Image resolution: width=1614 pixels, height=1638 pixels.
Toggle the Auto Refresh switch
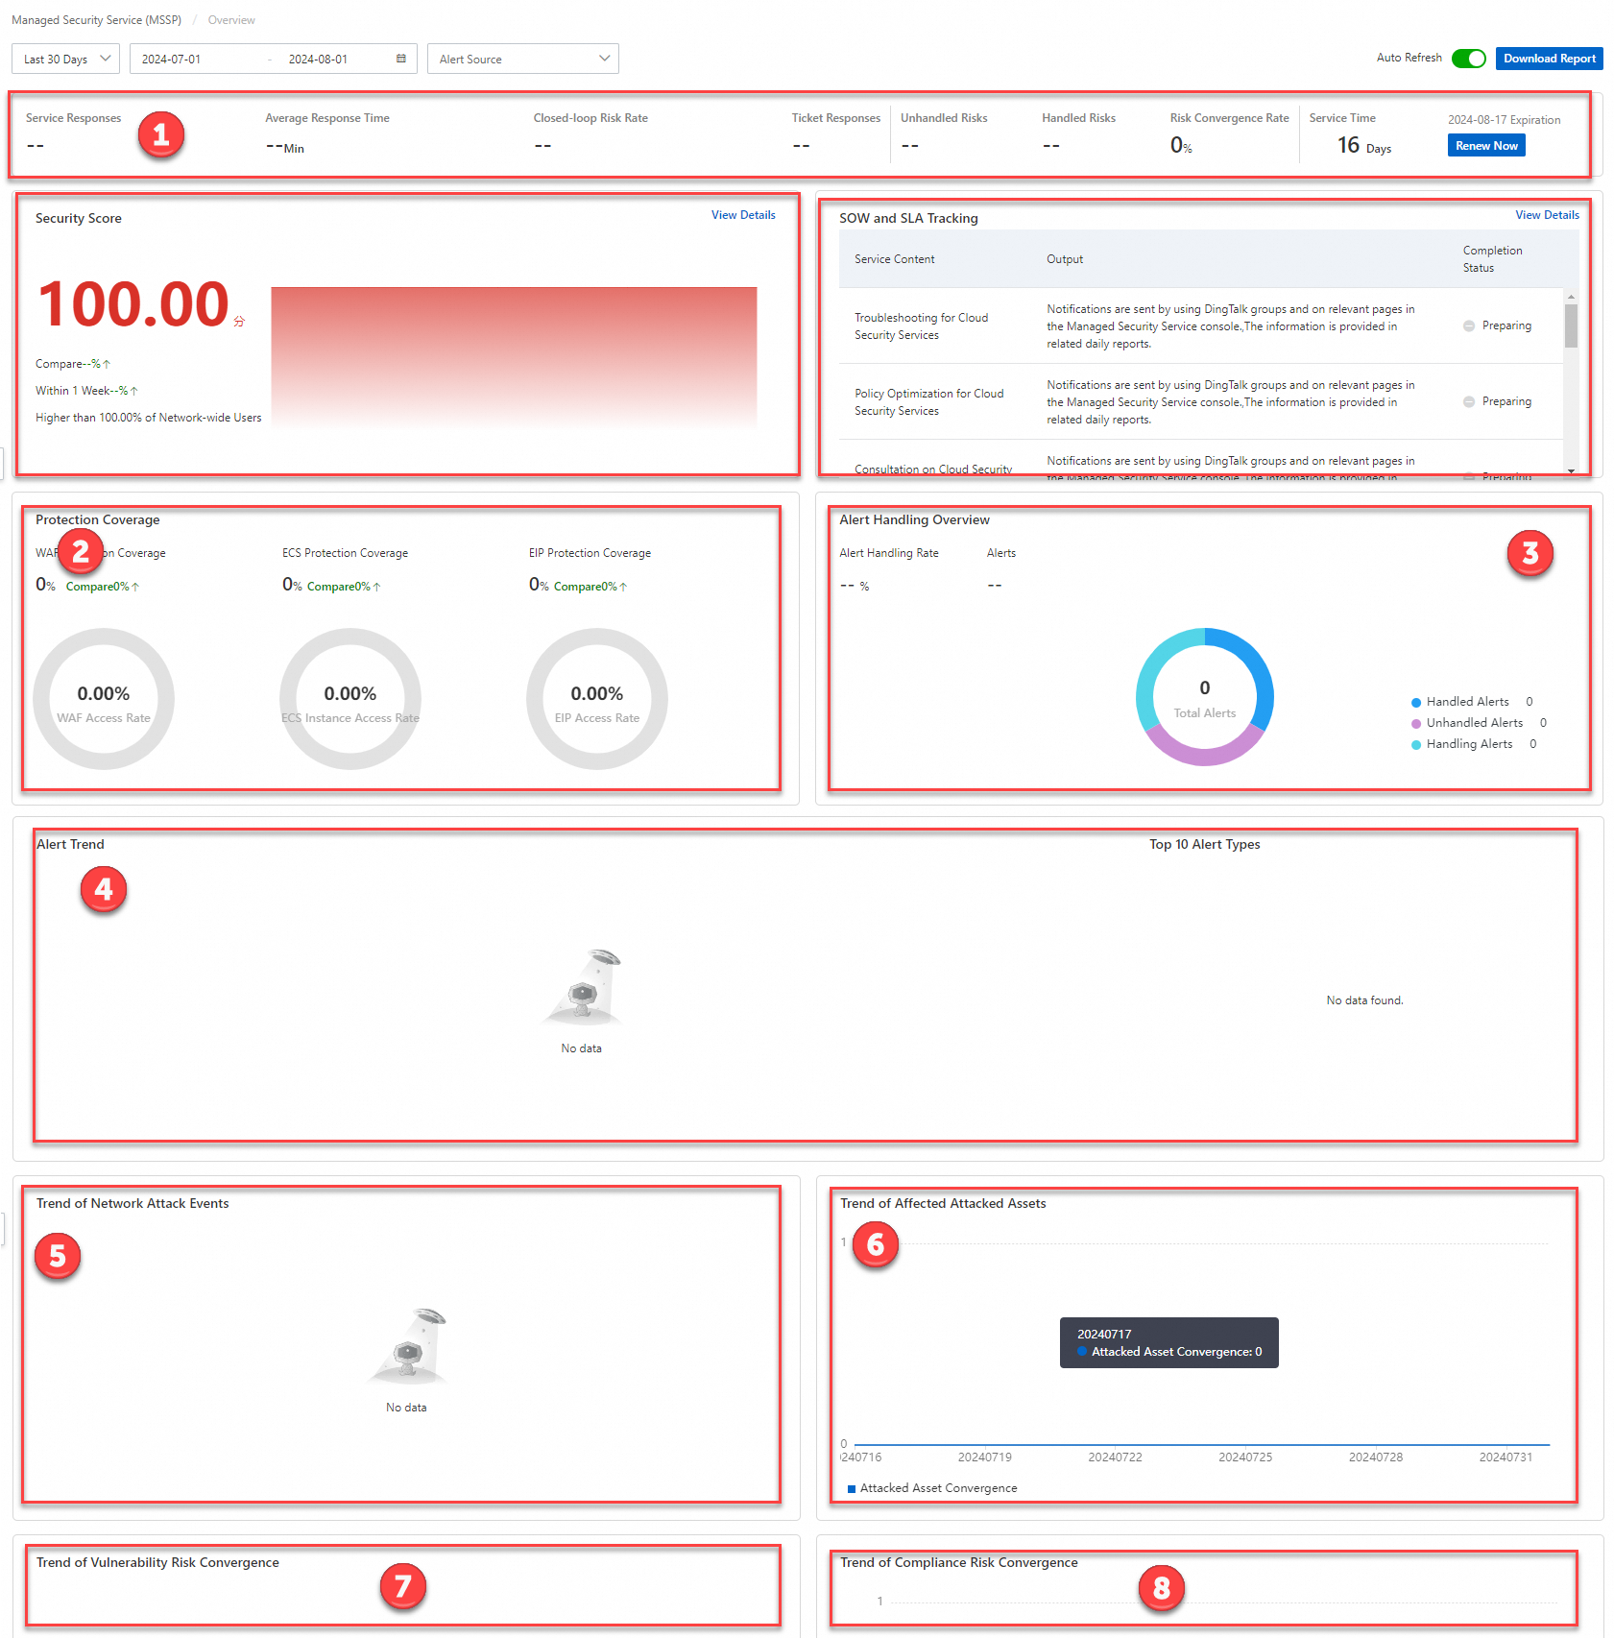(1469, 59)
